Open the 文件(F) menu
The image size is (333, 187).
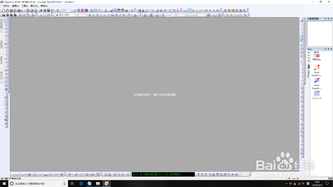pos(6,6)
